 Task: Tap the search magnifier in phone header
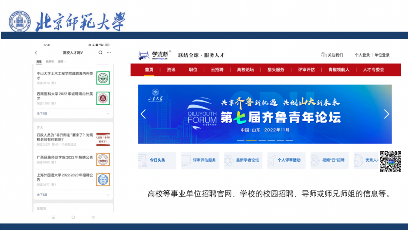coord(101,53)
